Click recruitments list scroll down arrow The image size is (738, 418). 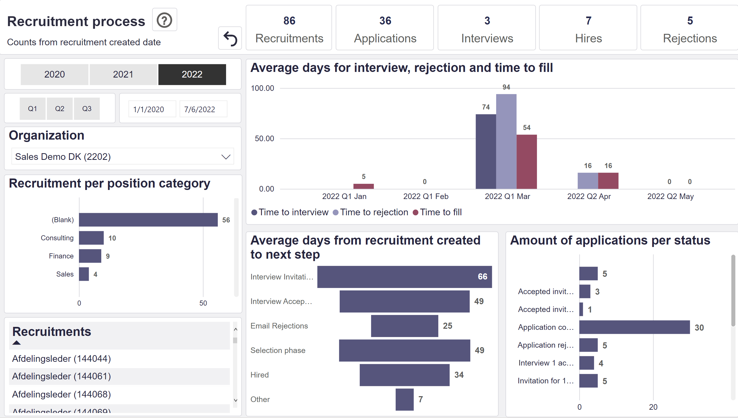point(236,400)
